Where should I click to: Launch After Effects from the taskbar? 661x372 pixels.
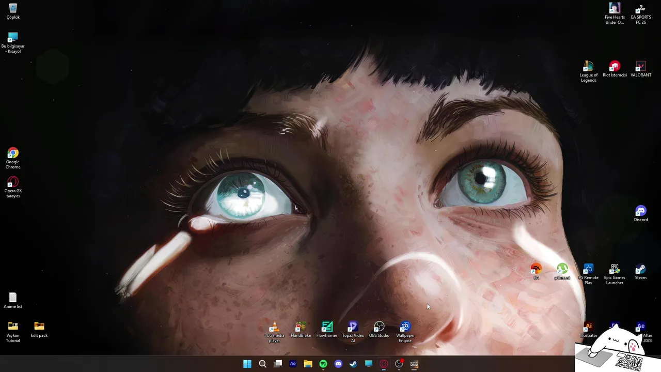(293, 364)
